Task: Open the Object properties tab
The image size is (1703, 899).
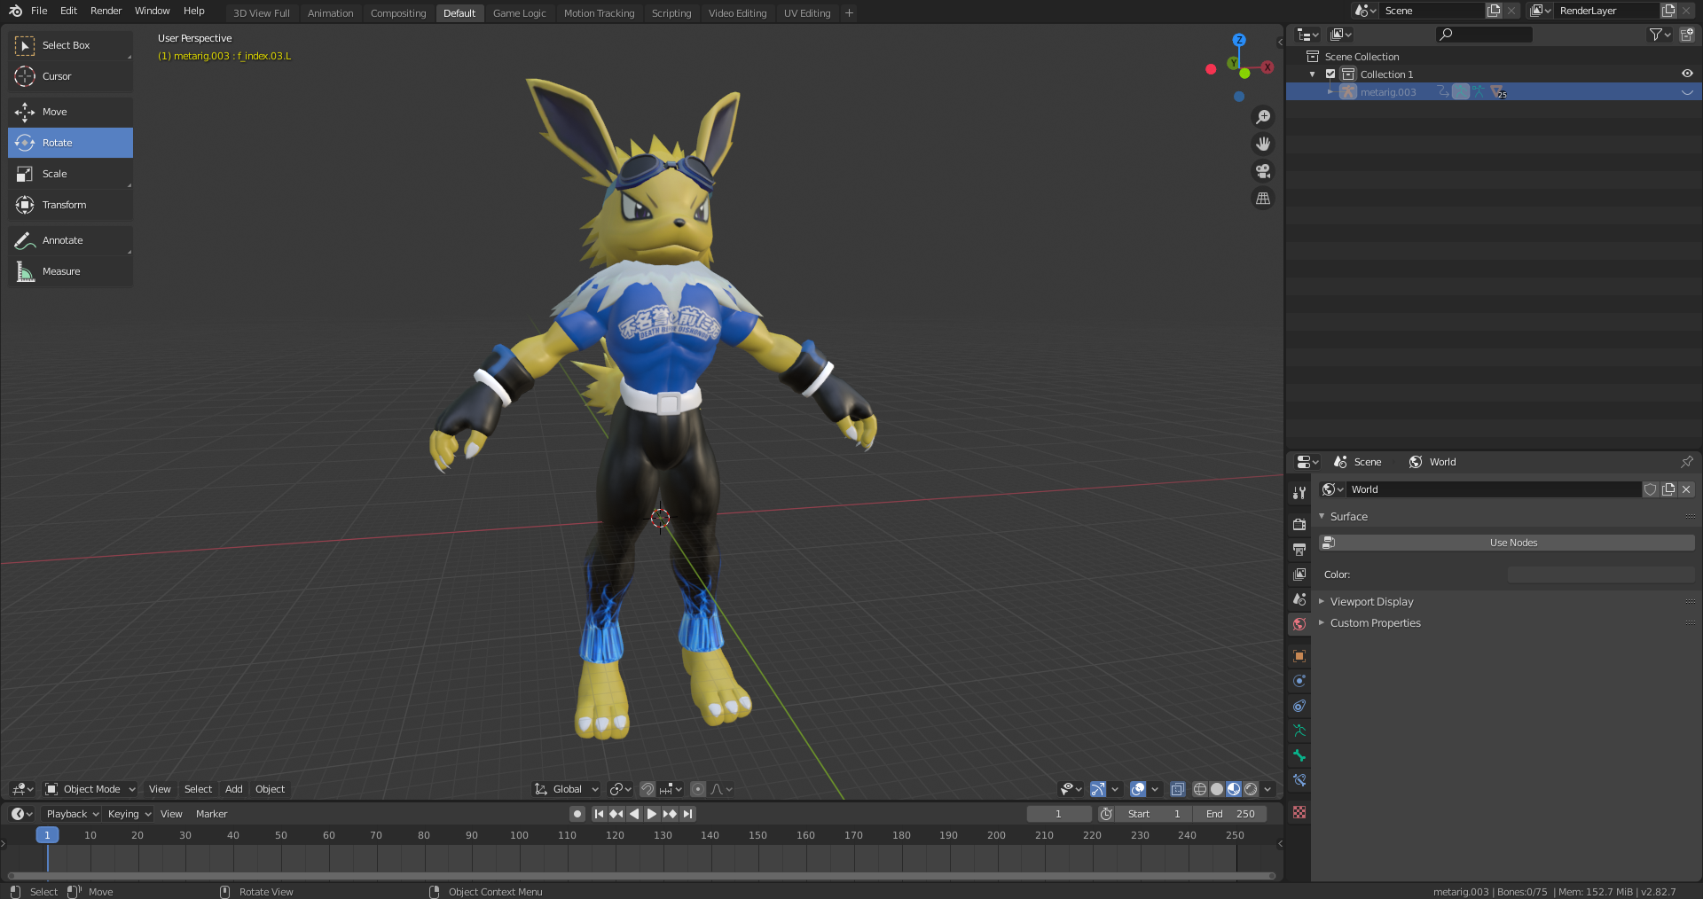Action: [x=1299, y=656]
